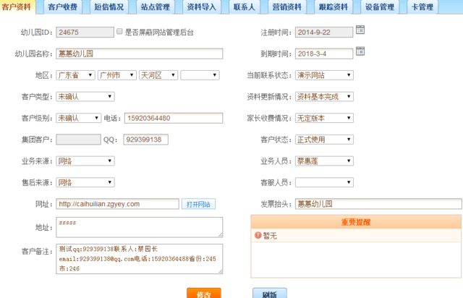The width and height of the screenshot is (463, 298).
Task: Open the 天河区 district dropdown
Action: pyautogui.click(x=158, y=75)
